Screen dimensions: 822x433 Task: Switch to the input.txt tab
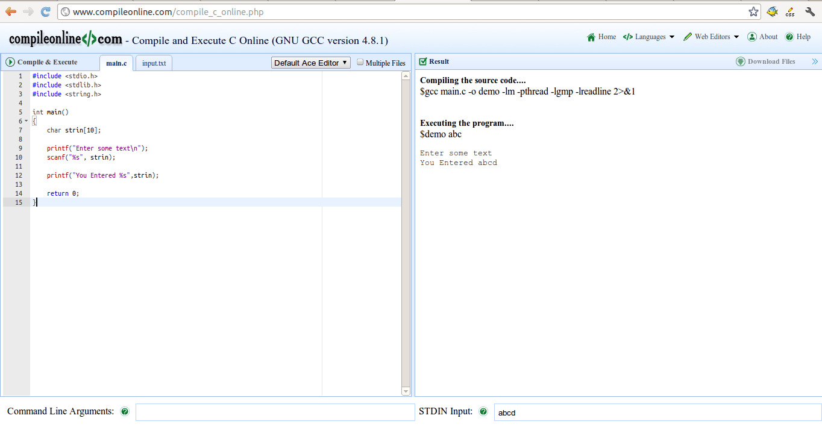(153, 63)
